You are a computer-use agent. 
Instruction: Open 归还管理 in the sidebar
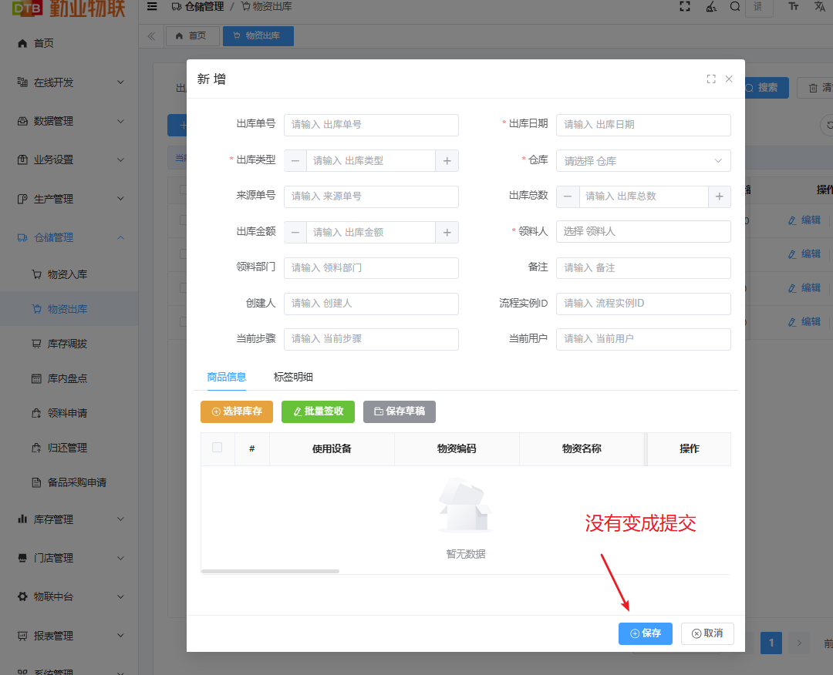tap(69, 448)
